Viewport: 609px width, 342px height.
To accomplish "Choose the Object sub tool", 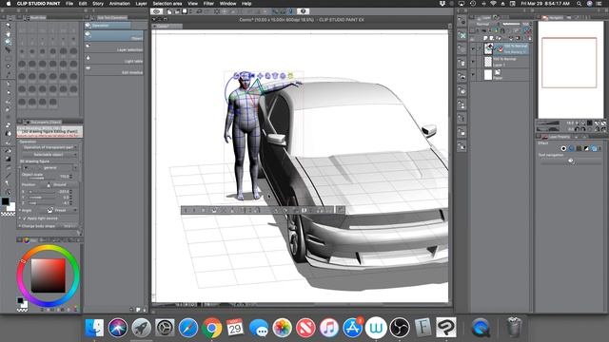I will 114,36.
